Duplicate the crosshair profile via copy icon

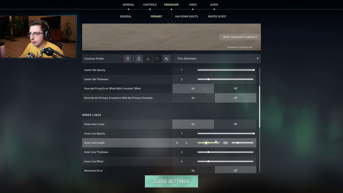click(x=157, y=58)
